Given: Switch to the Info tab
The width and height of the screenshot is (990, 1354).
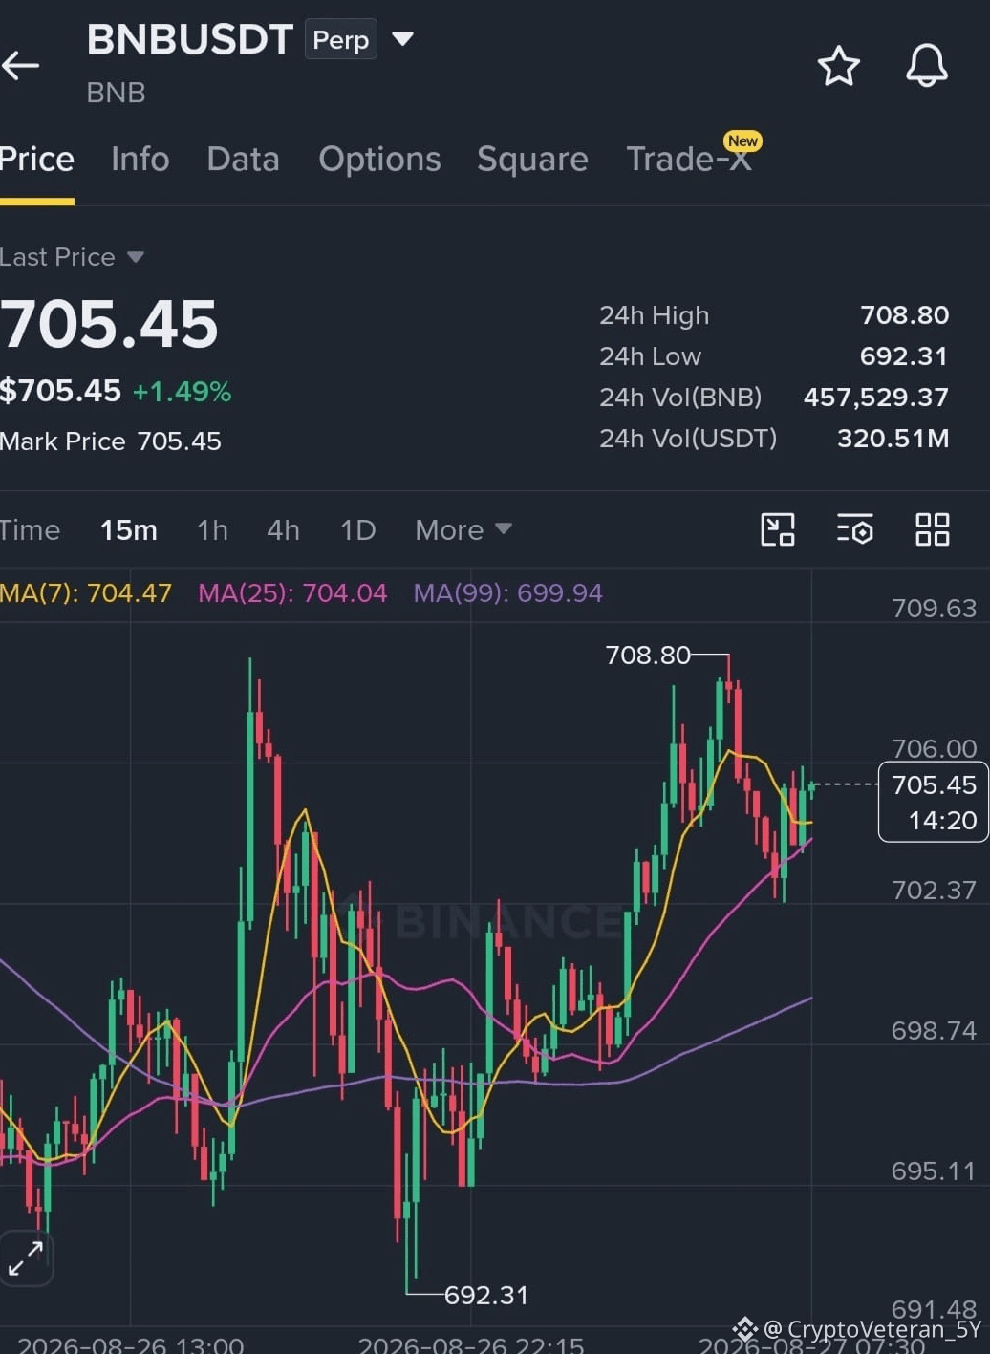Looking at the screenshot, I should 140,159.
